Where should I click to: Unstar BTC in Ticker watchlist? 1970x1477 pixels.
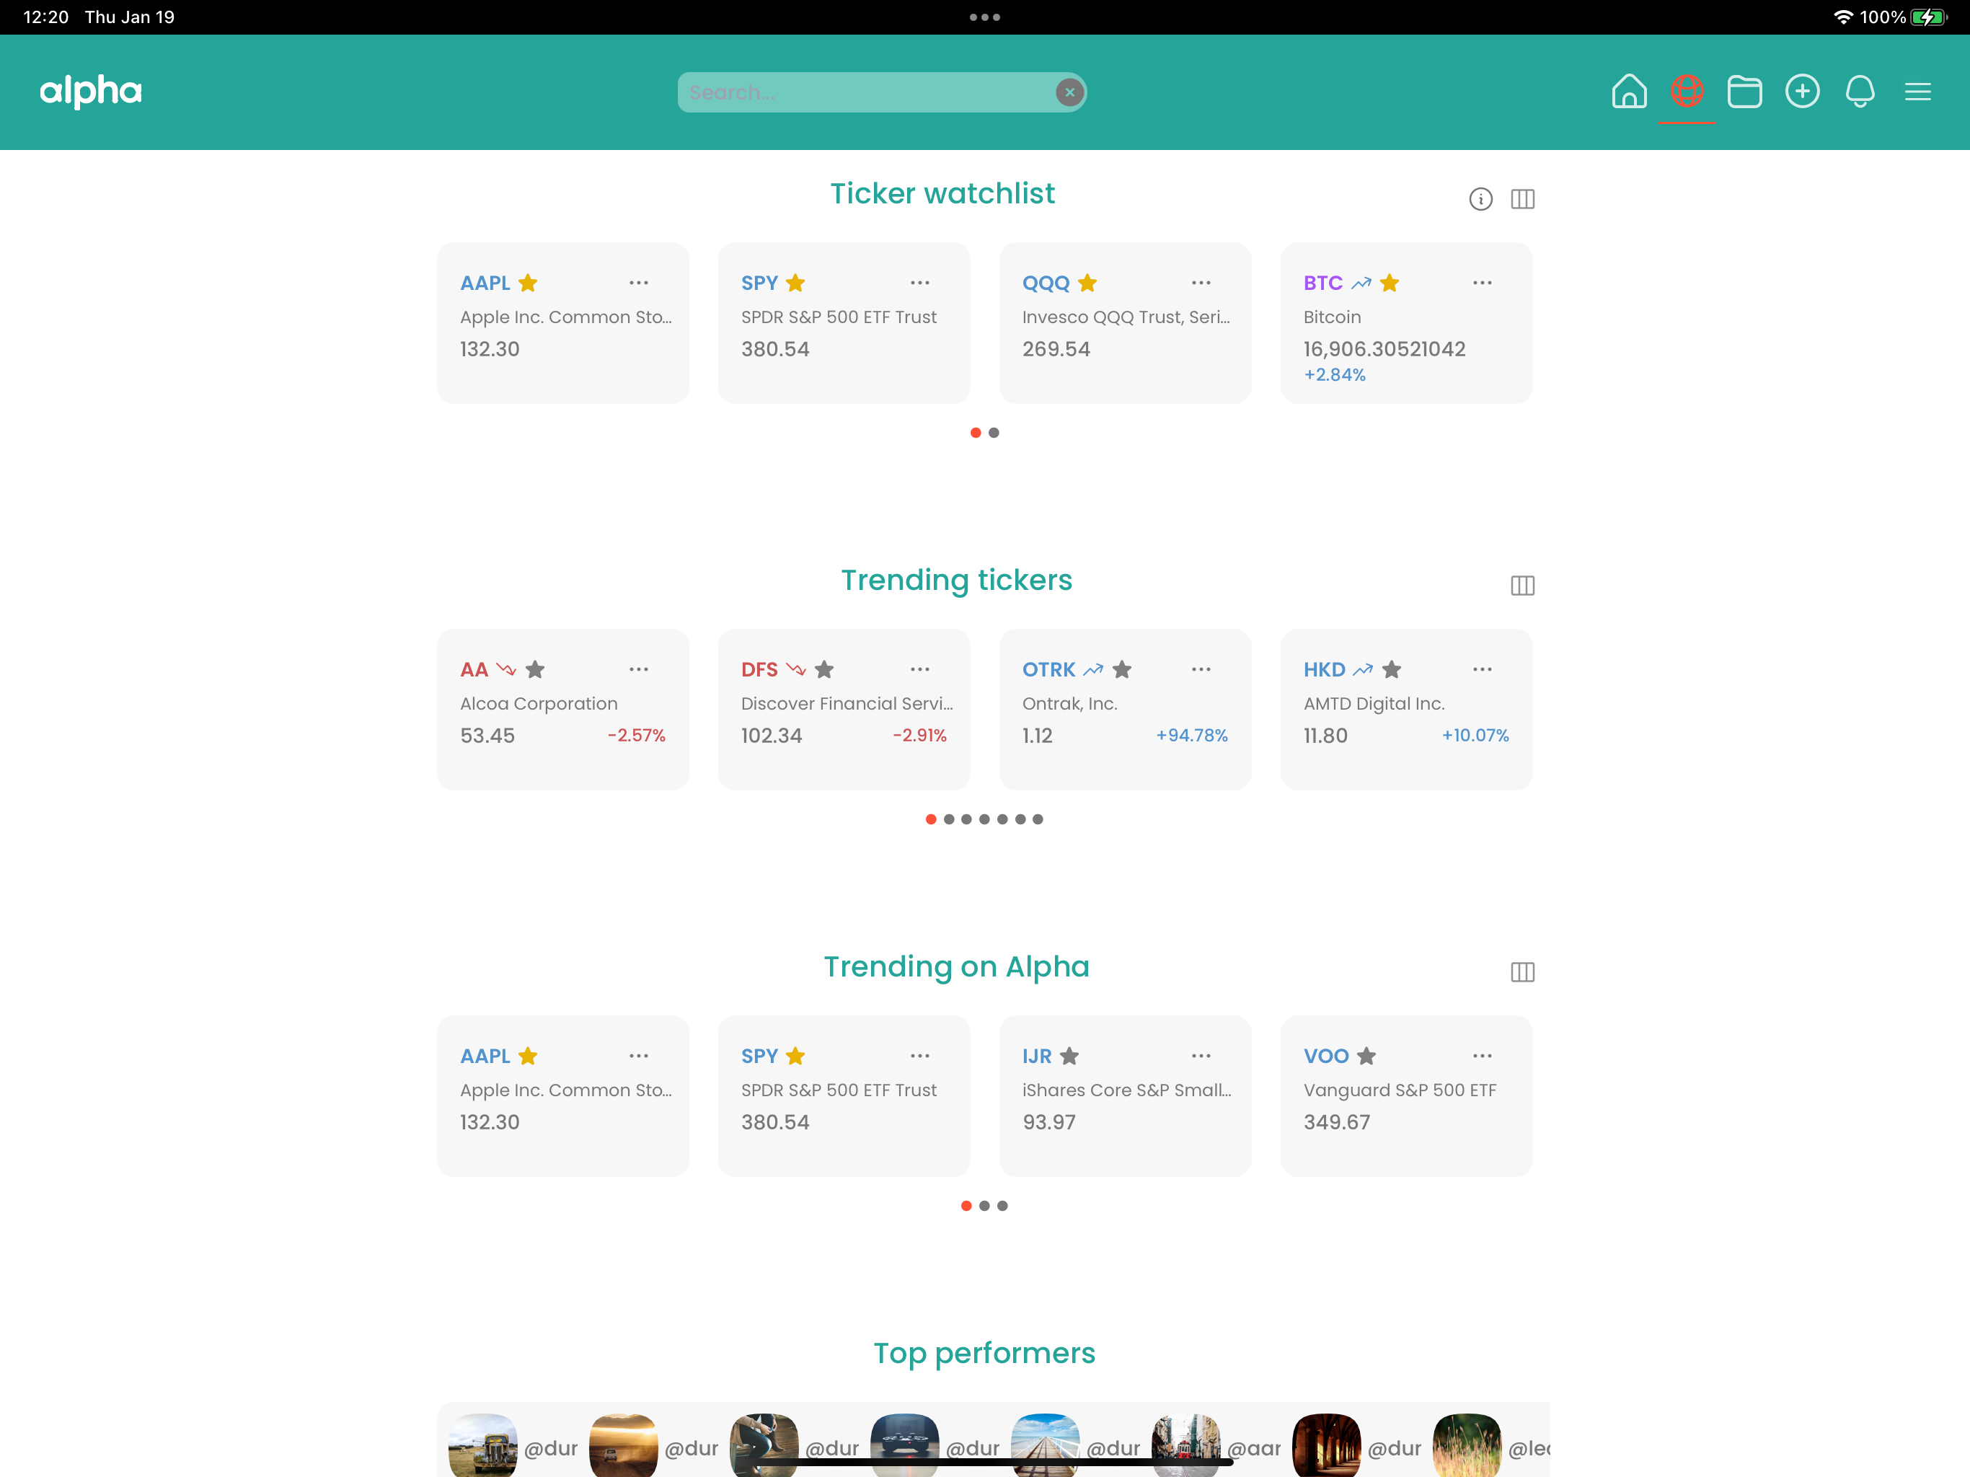pyautogui.click(x=1390, y=283)
